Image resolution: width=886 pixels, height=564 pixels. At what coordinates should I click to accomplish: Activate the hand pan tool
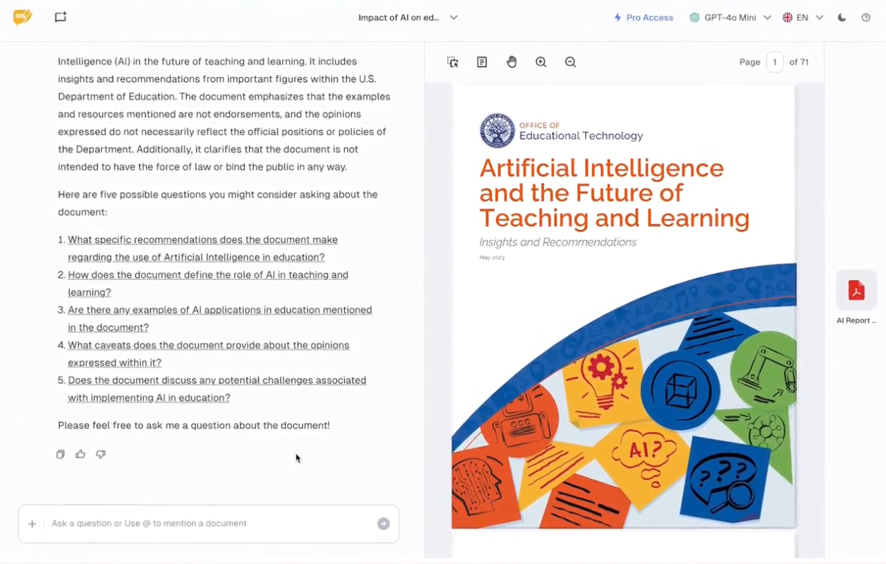(x=511, y=62)
